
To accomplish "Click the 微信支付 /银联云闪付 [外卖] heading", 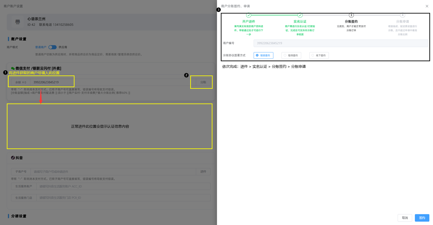I will coord(38,68).
